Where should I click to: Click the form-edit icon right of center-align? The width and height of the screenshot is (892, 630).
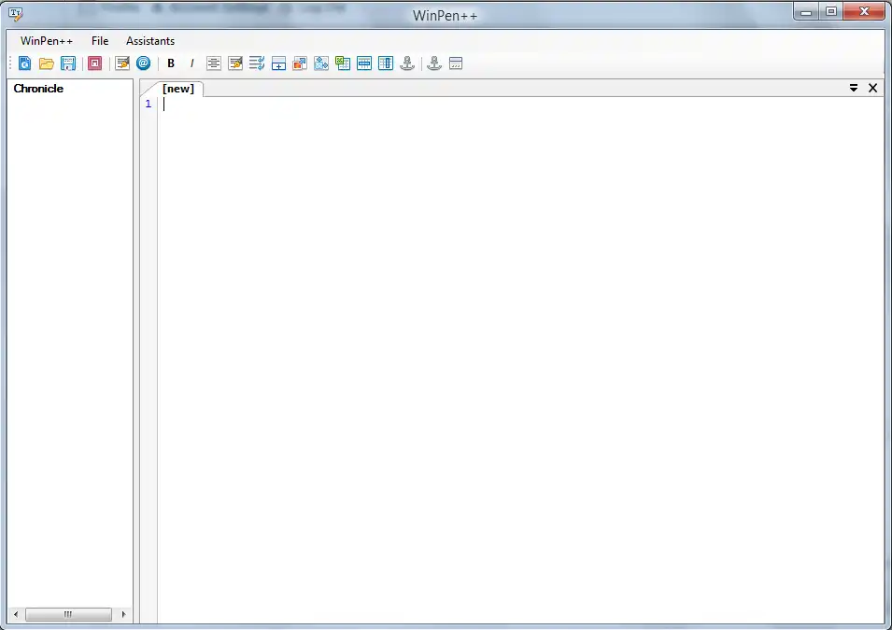coord(235,63)
